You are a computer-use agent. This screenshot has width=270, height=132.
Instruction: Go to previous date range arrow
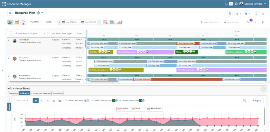click(60, 22)
